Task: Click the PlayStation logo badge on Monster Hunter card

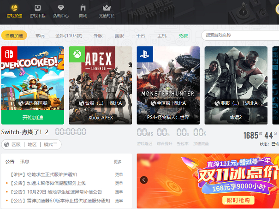Action: 145,54
